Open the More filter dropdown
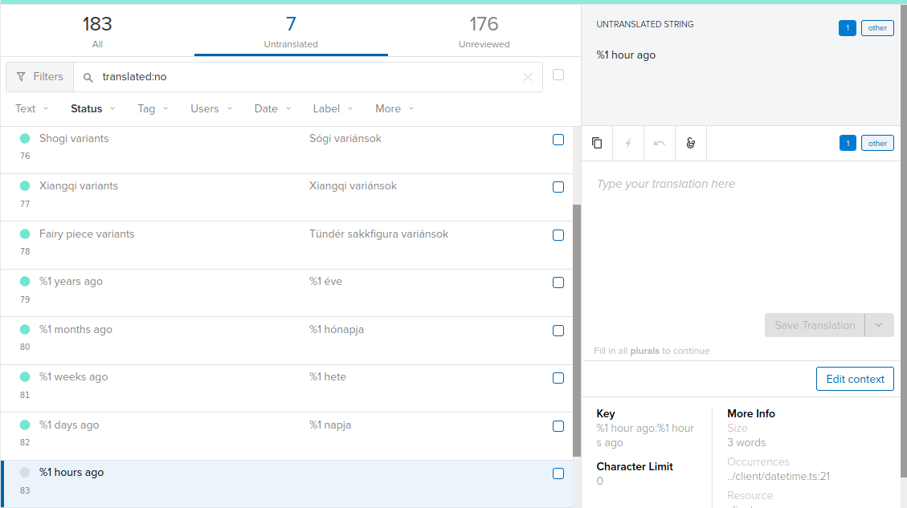Viewport: 907px width, 508px height. pos(394,108)
